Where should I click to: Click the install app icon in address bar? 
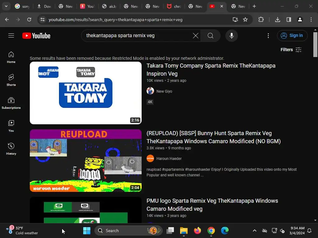(235, 20)
